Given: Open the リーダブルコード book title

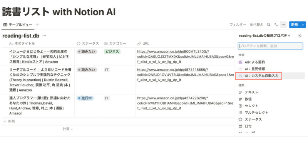Looking at the screenshot, I should click(40, 80).
